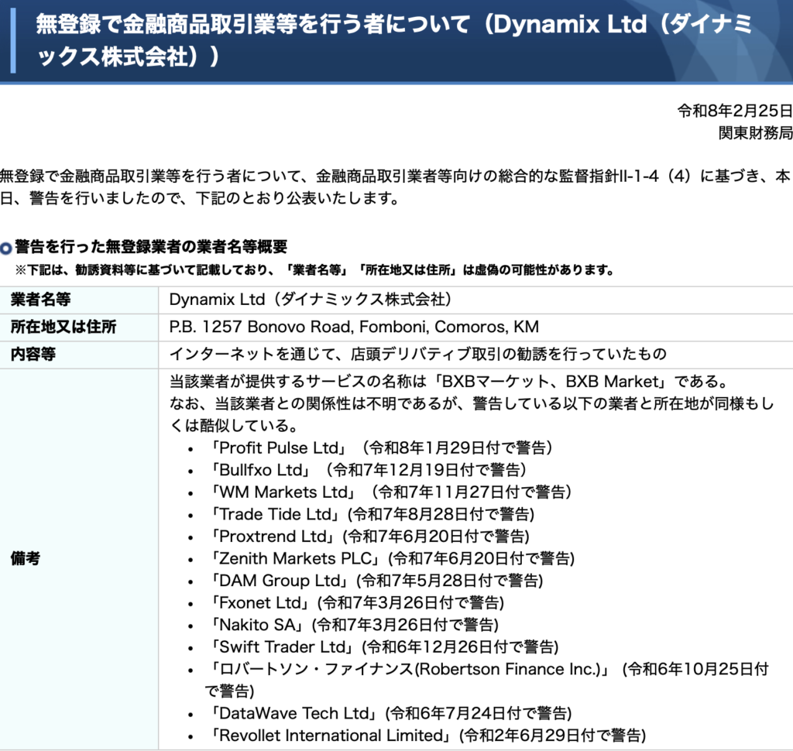
Task: Click the page title mentioning Dynamix Ltd
Action: click(394, 40)
